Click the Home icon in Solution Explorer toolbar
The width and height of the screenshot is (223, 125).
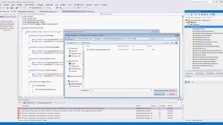[x=192, y=15]
